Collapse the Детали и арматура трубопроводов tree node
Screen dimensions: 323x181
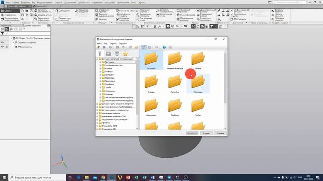(97, 59)
